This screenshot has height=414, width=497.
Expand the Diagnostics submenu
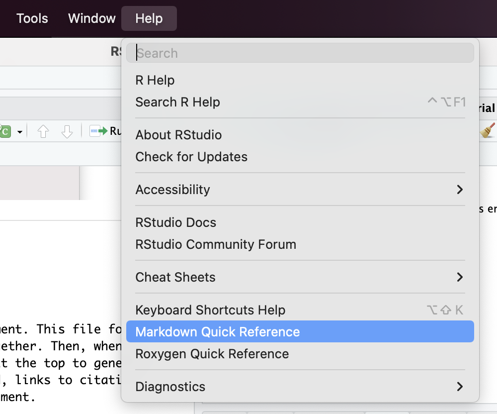tap(300, 387)
